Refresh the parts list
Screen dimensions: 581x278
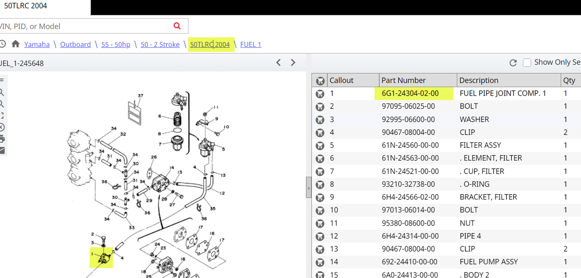[513, 63]
